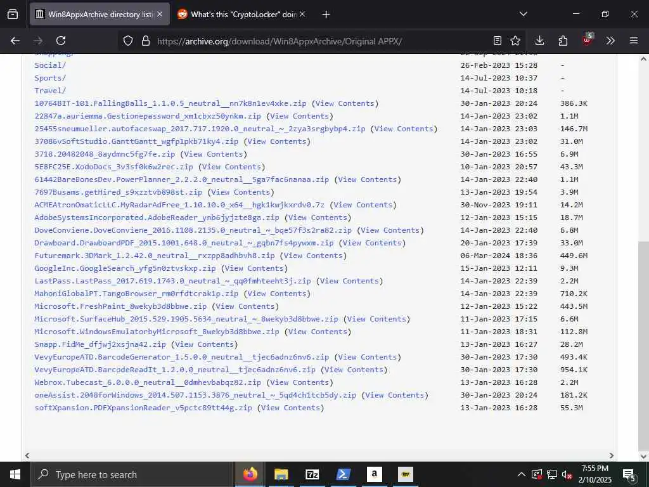Image resolution: width=649 pixels, height=487 pixels.
Task: View Contents of TangoBrowser zip
Action: 277,294
